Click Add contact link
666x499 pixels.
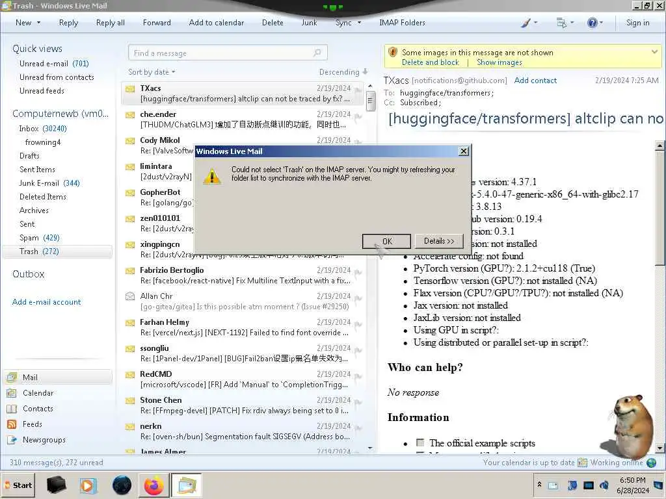pos(535,80)
